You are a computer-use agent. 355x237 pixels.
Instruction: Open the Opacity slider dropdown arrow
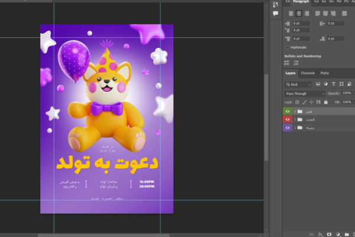(x=354, y=93)
